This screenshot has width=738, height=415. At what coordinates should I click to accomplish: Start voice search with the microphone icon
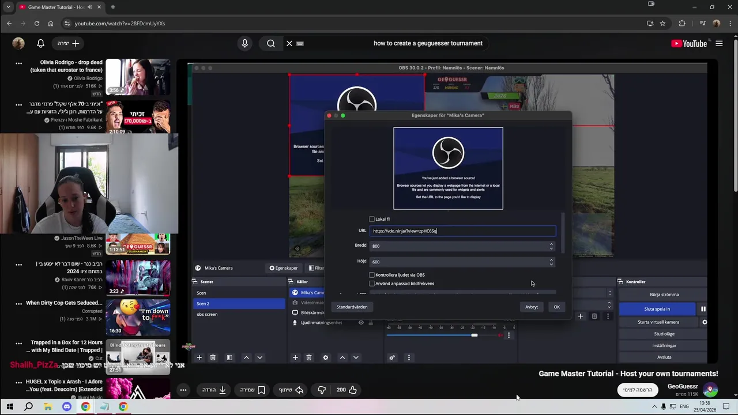point(245,43)
